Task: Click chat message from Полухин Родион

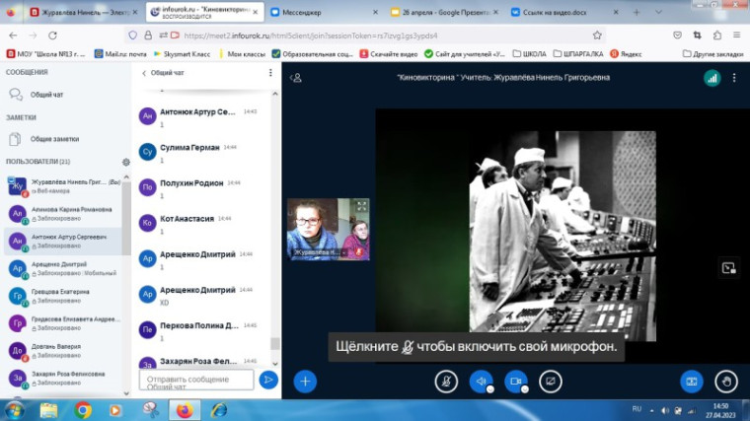Action: pyautogui.click(x=201, y=188)
